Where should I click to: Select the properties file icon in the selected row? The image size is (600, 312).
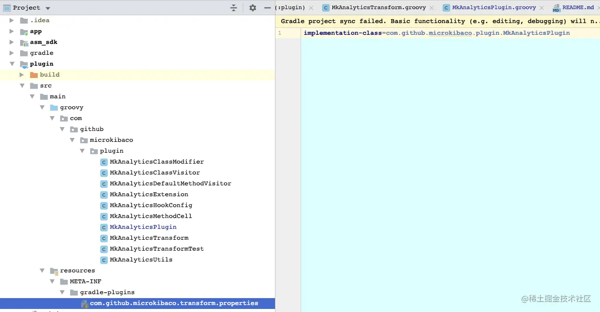coord(85,304)
